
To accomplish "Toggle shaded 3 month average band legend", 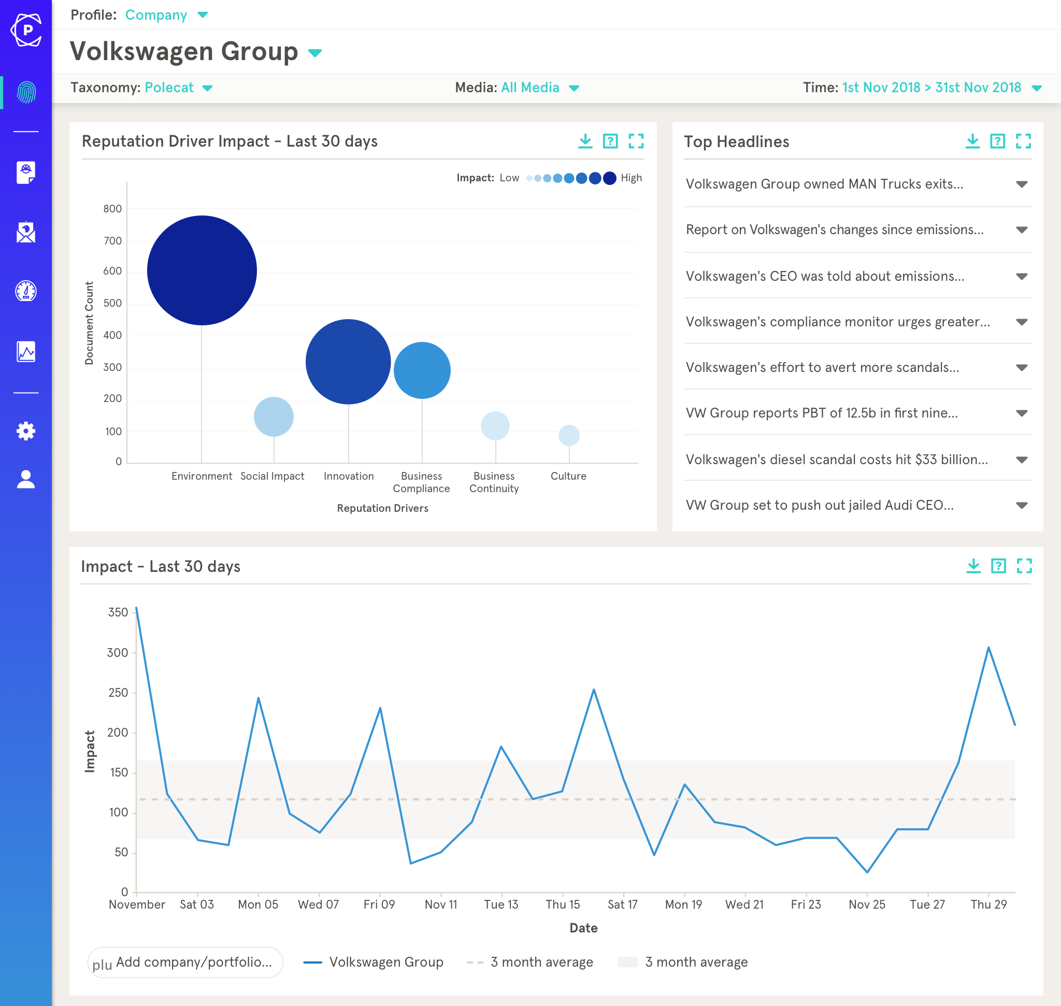I will click(x=683, y=962).
